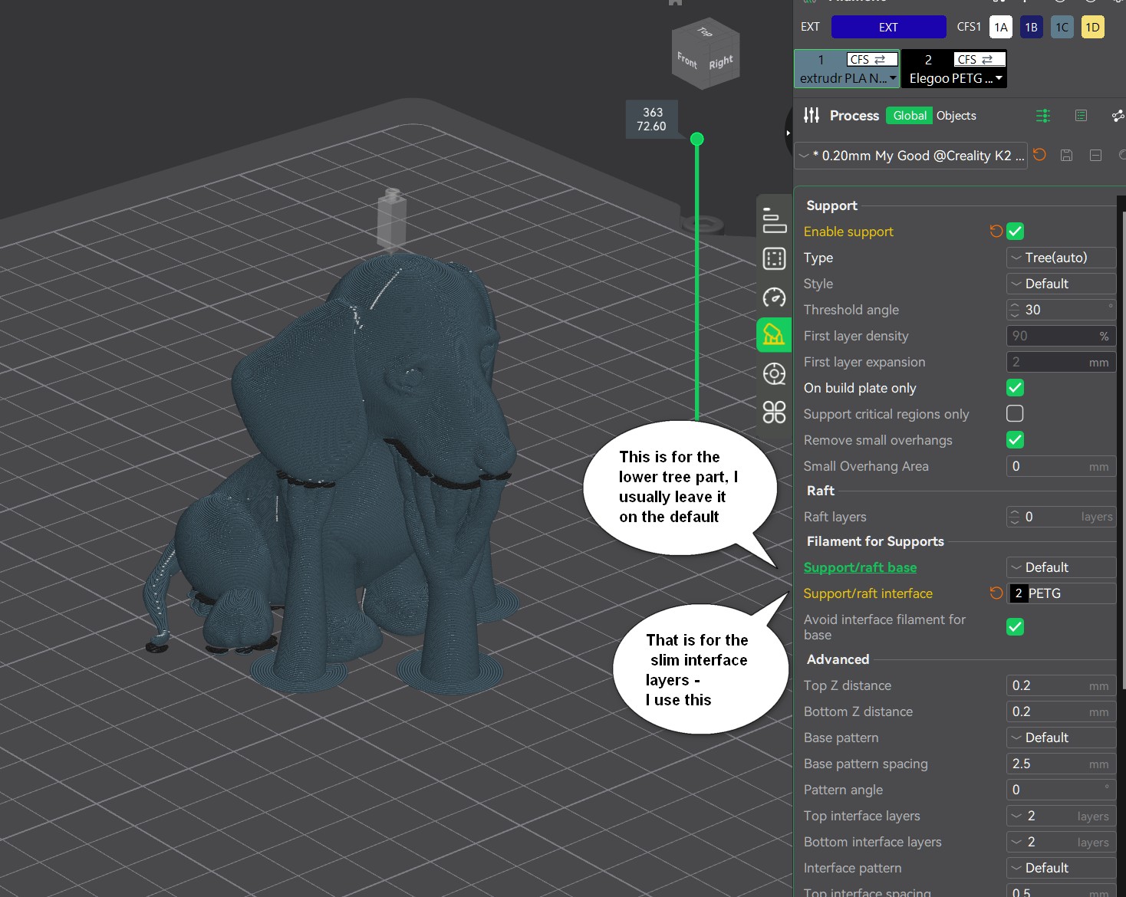Click the share nodes icon beside Process

click(1118, 116)
